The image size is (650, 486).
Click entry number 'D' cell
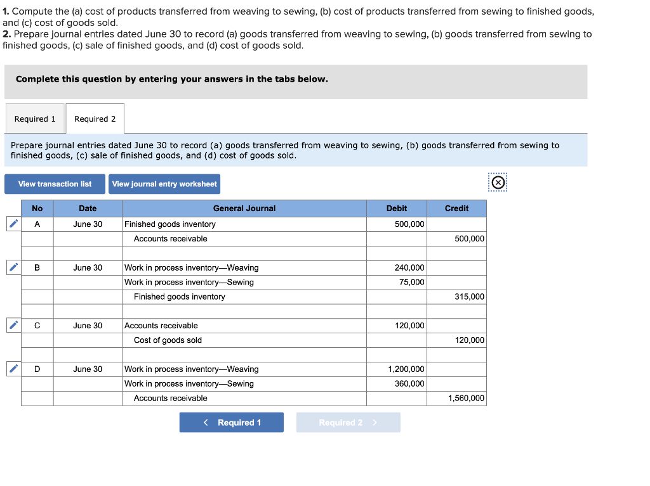point(37,369)
